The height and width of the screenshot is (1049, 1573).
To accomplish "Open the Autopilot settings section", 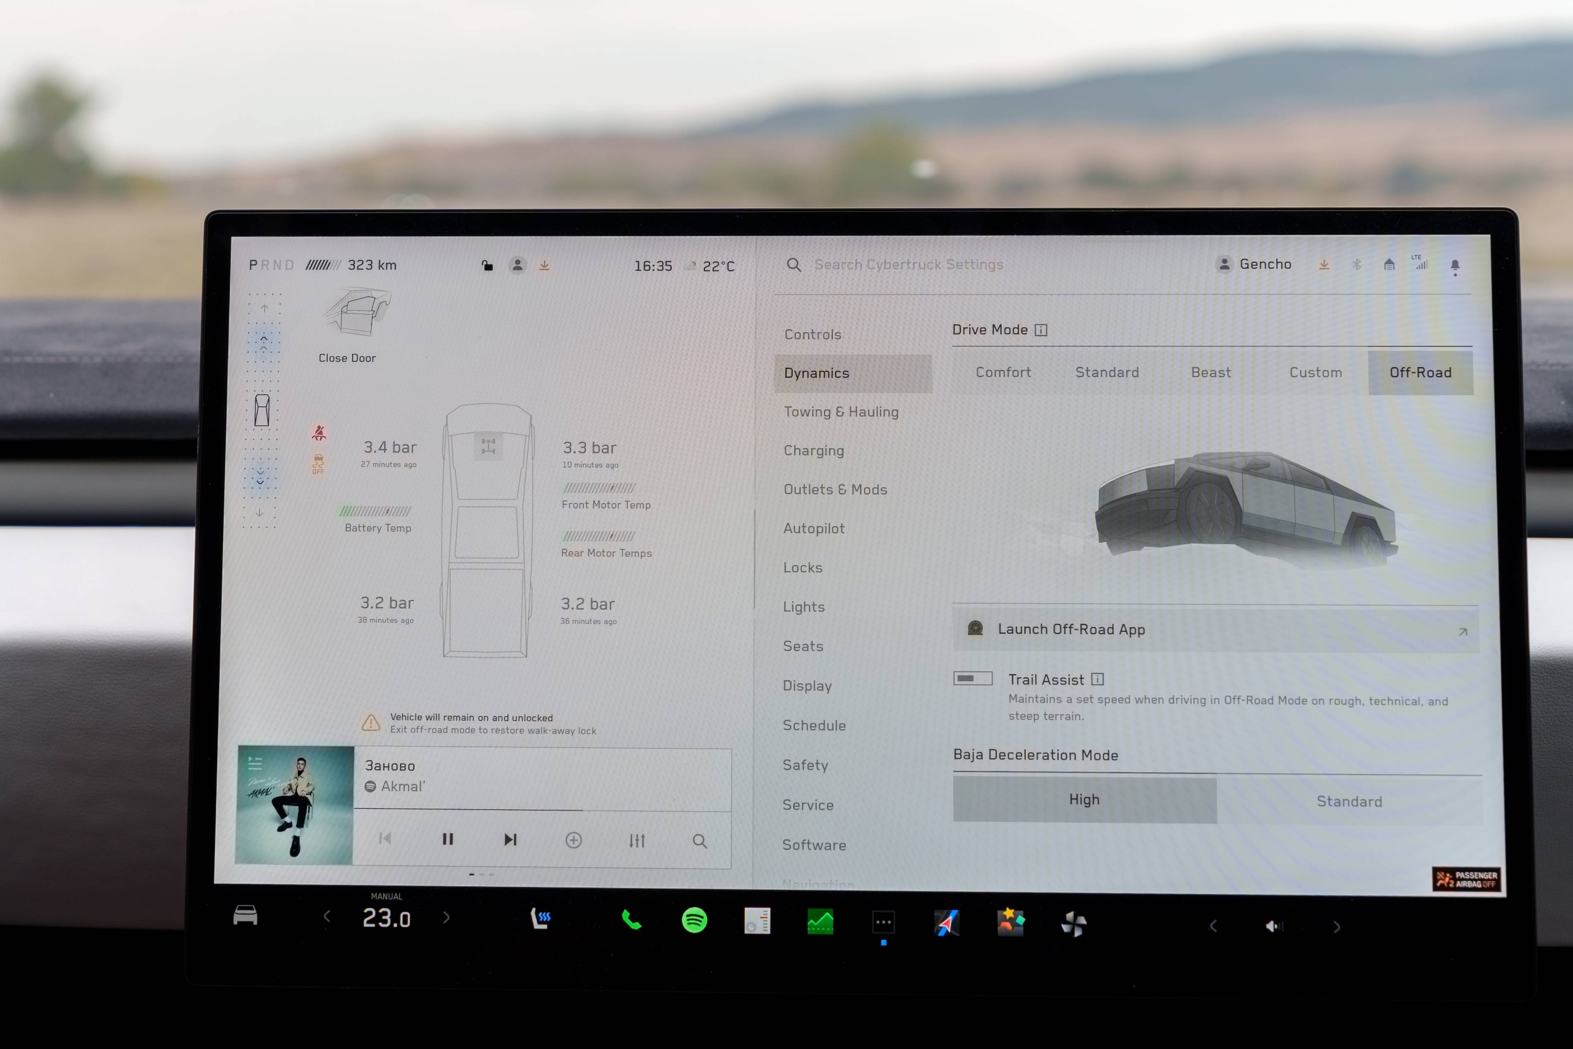I will click(813, 528).
